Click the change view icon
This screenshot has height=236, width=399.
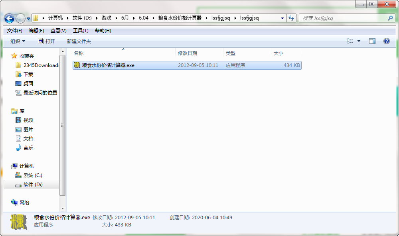(x=350, y=41)
